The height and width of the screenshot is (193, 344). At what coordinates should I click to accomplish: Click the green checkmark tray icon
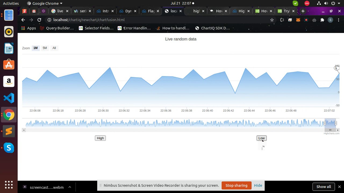tap(295, 3)
